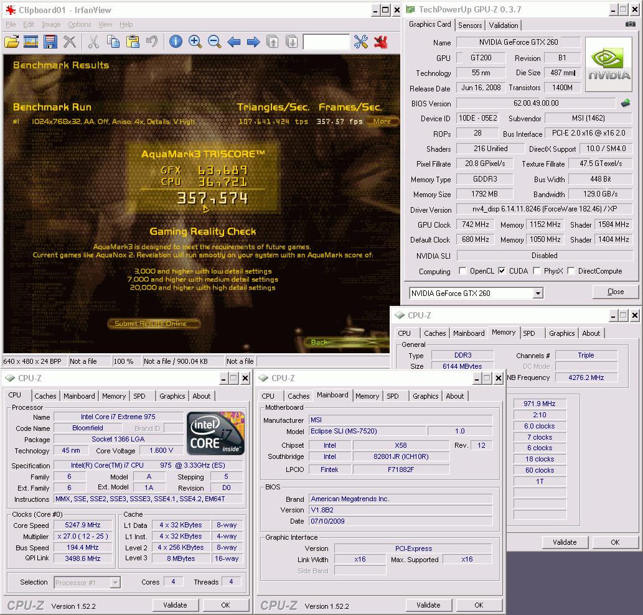Go to next image right arrow
Screen dimensions: 643x615
tap(253, 42)
